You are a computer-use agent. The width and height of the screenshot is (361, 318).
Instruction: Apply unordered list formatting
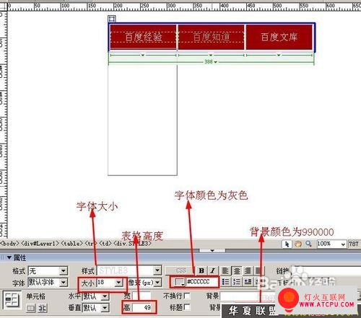pos(225,282)
